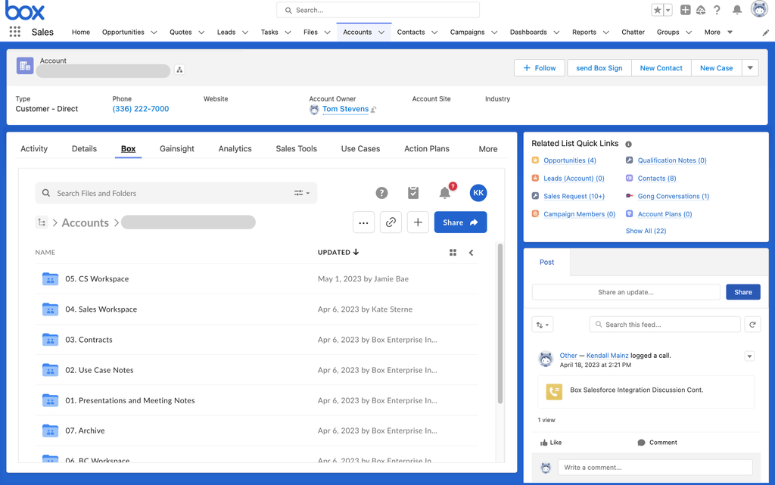
Task: Click the edit navigation pencil icon
Action: coord(765,33)
